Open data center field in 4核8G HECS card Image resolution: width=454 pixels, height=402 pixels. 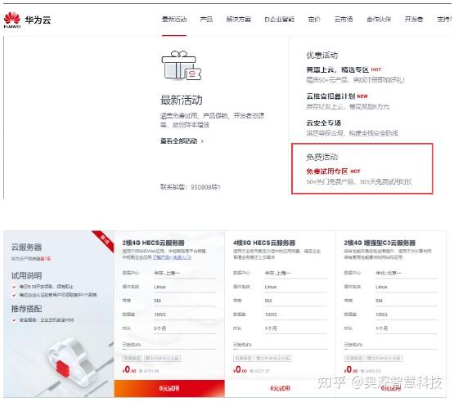coord(295,273)
